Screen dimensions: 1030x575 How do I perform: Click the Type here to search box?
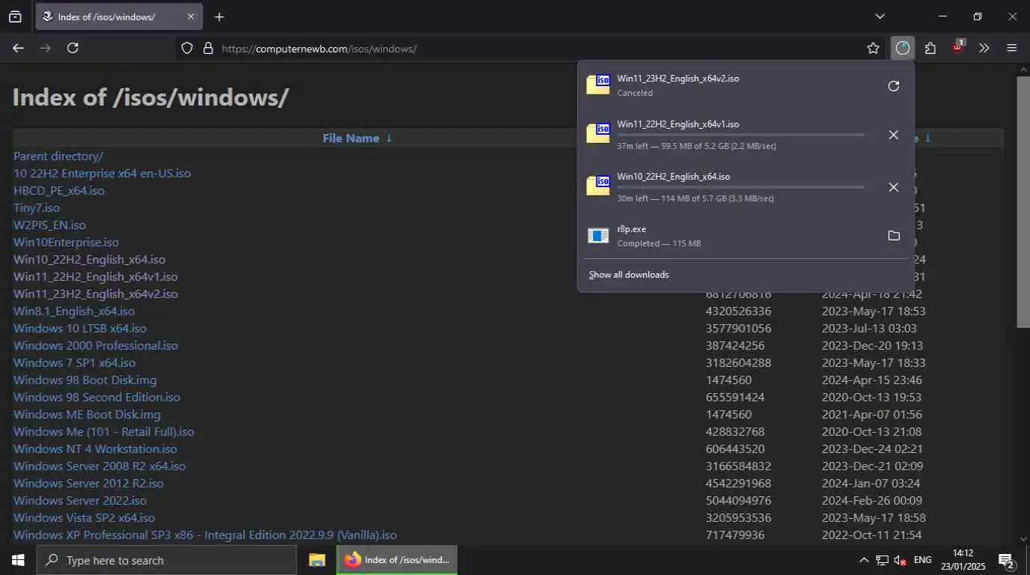166,560
